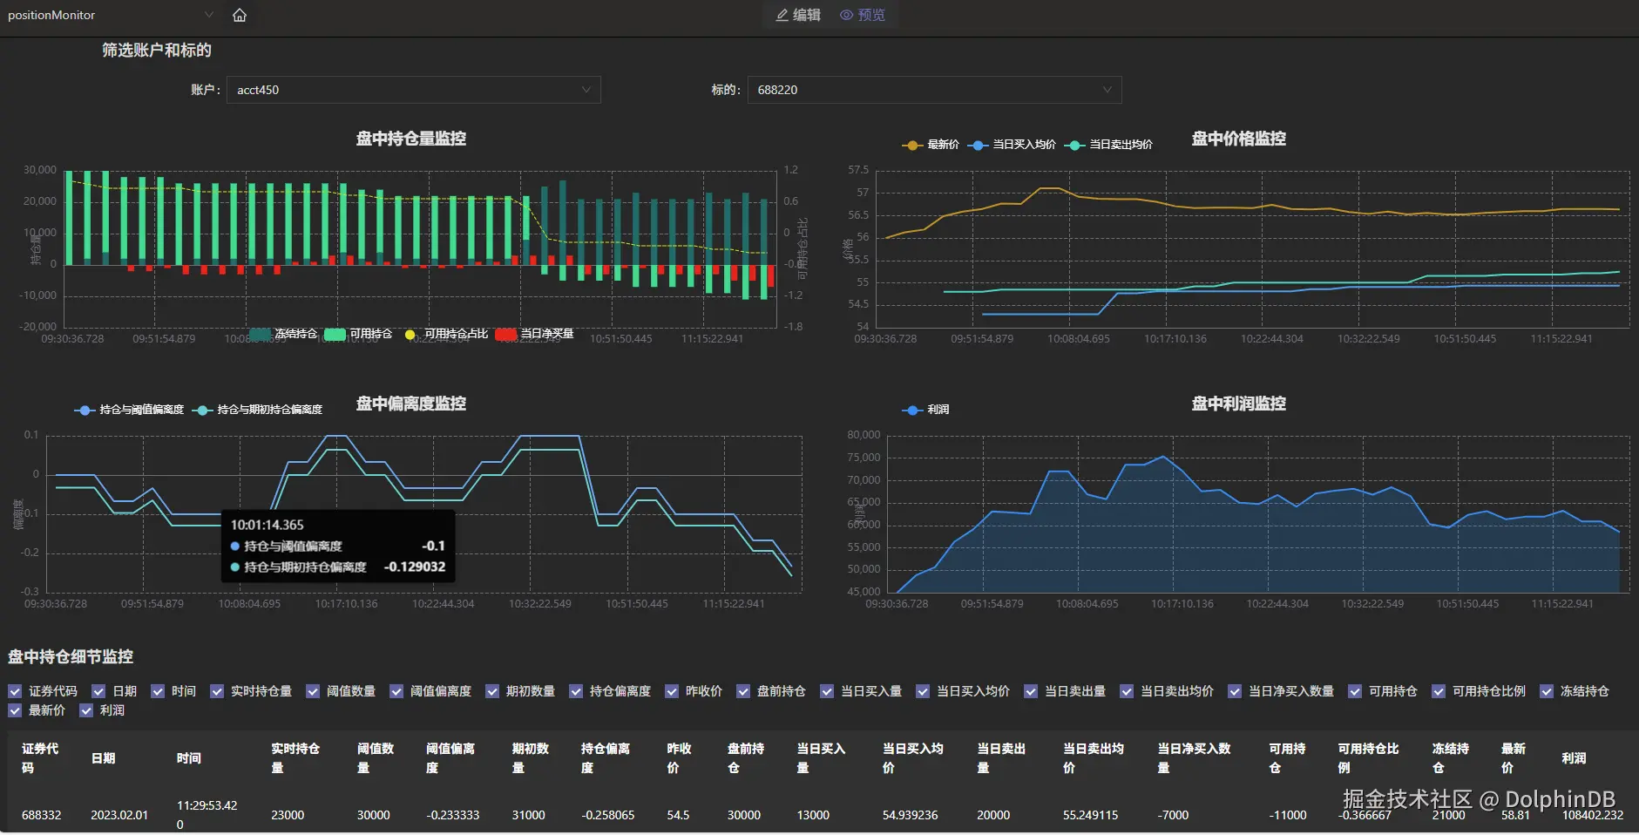Uncheck the 实时持仓量 column checkbox
This screenshot has height=835, width=1639.
217,691
